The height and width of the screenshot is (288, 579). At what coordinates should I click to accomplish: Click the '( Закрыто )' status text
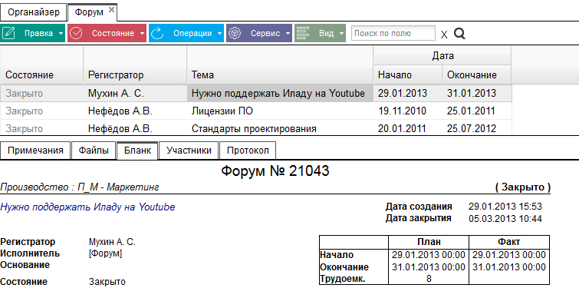pyautogui.click(x=522, y=187)
